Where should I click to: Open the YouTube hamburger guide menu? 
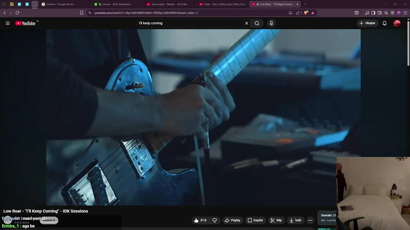point(8,23)
